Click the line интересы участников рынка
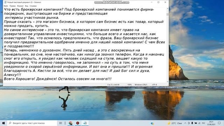Viewport: 224px width, 126px height. coord(32,18)
